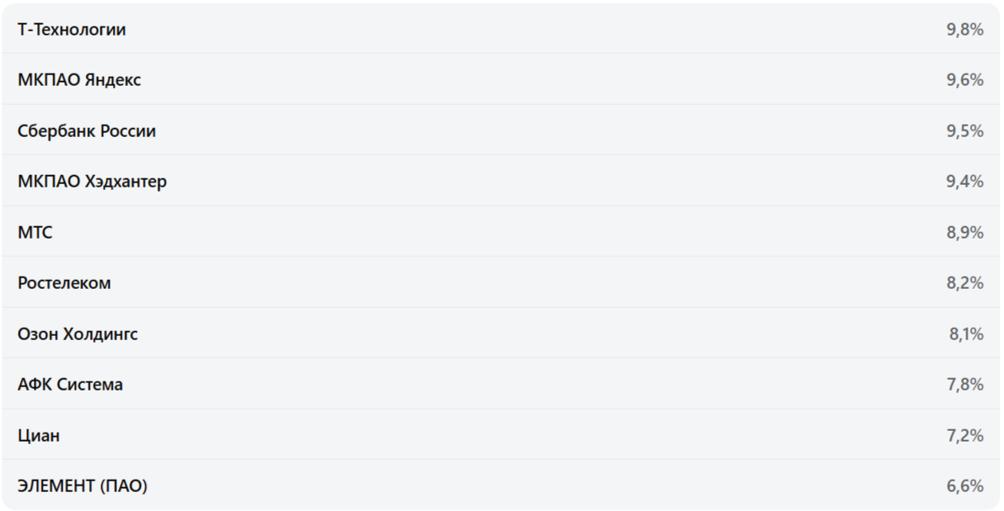Select the 9,6% value for Яндекс
The width and height of the screenshot is (1004, 511).
(x=964, y=80)
